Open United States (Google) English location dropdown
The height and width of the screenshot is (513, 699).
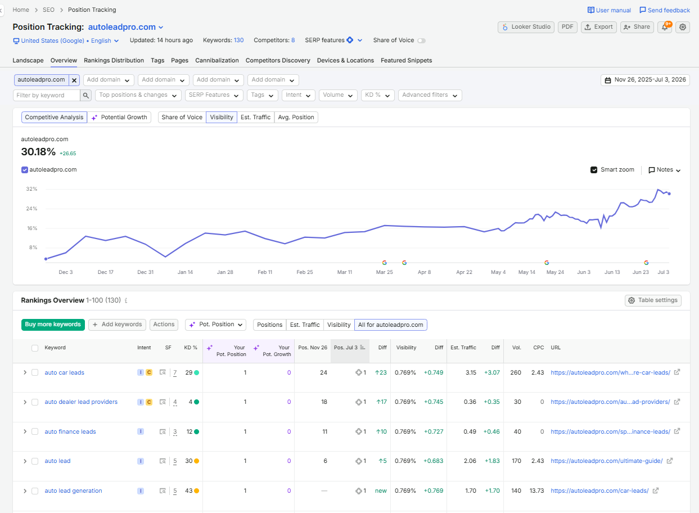[x=66, y=40]
